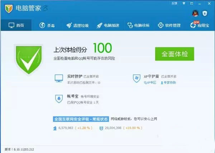
Task: Click the 帐号宝 shield icon
Action: (x=59, y=99)
